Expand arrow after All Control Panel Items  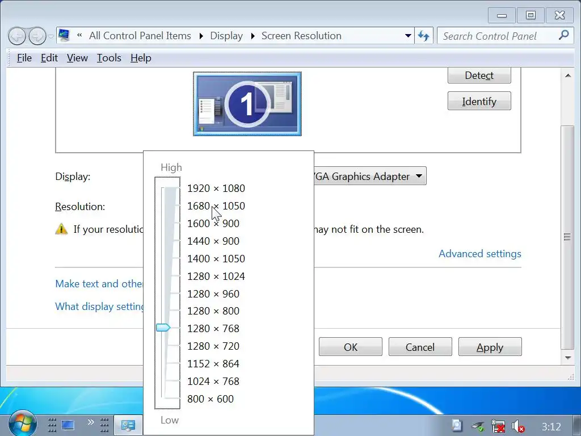[201, 36]
